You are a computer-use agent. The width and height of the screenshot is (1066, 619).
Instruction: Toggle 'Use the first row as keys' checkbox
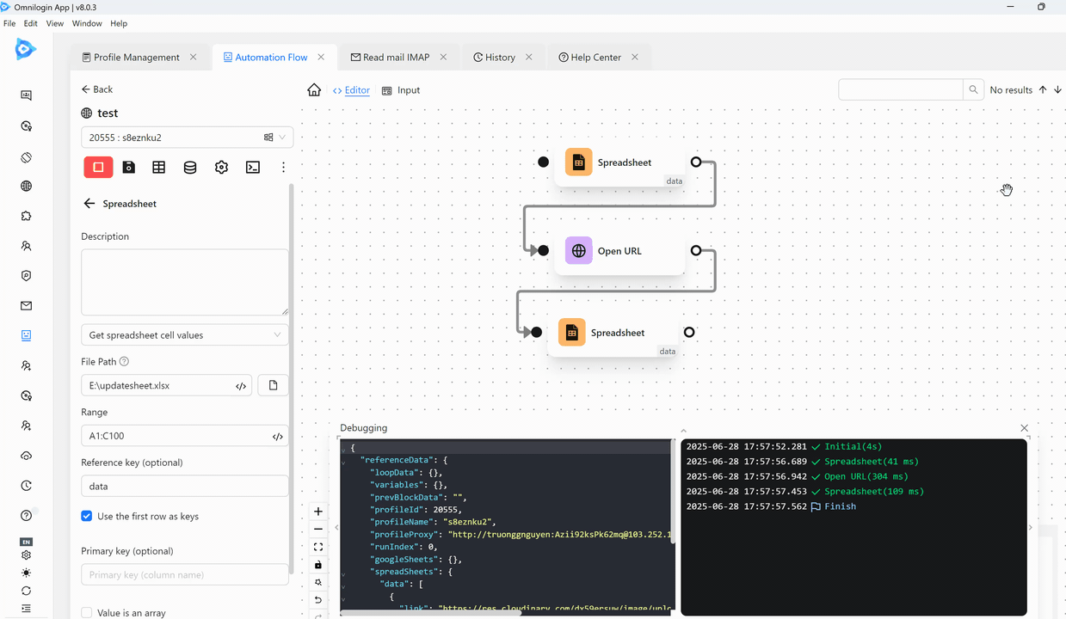coord(87,516)
